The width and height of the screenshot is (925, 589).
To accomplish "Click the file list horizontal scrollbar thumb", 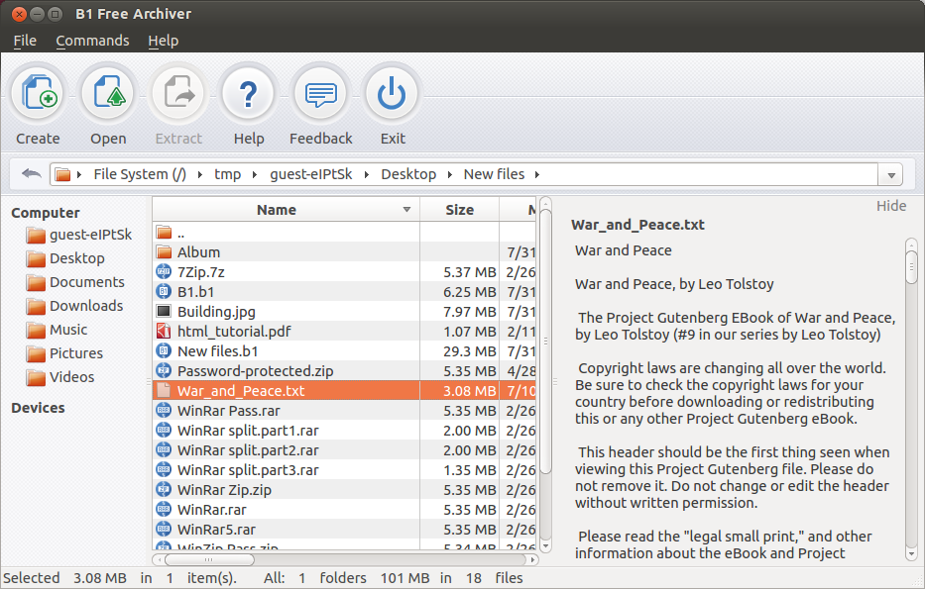I will [209, 559].
